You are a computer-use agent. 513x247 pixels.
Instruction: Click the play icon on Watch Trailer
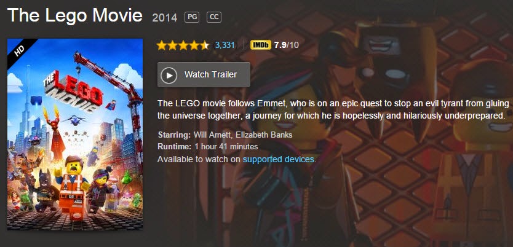(x=169, y=75)
